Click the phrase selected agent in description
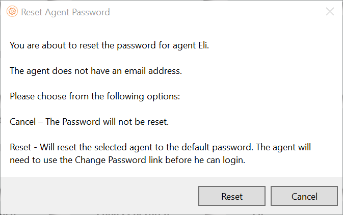The image size is (343, 215). point(128,147)
